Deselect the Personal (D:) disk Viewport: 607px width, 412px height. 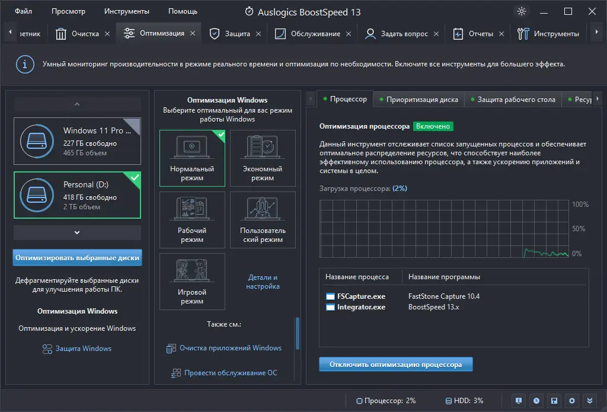[x=78, y=195]
